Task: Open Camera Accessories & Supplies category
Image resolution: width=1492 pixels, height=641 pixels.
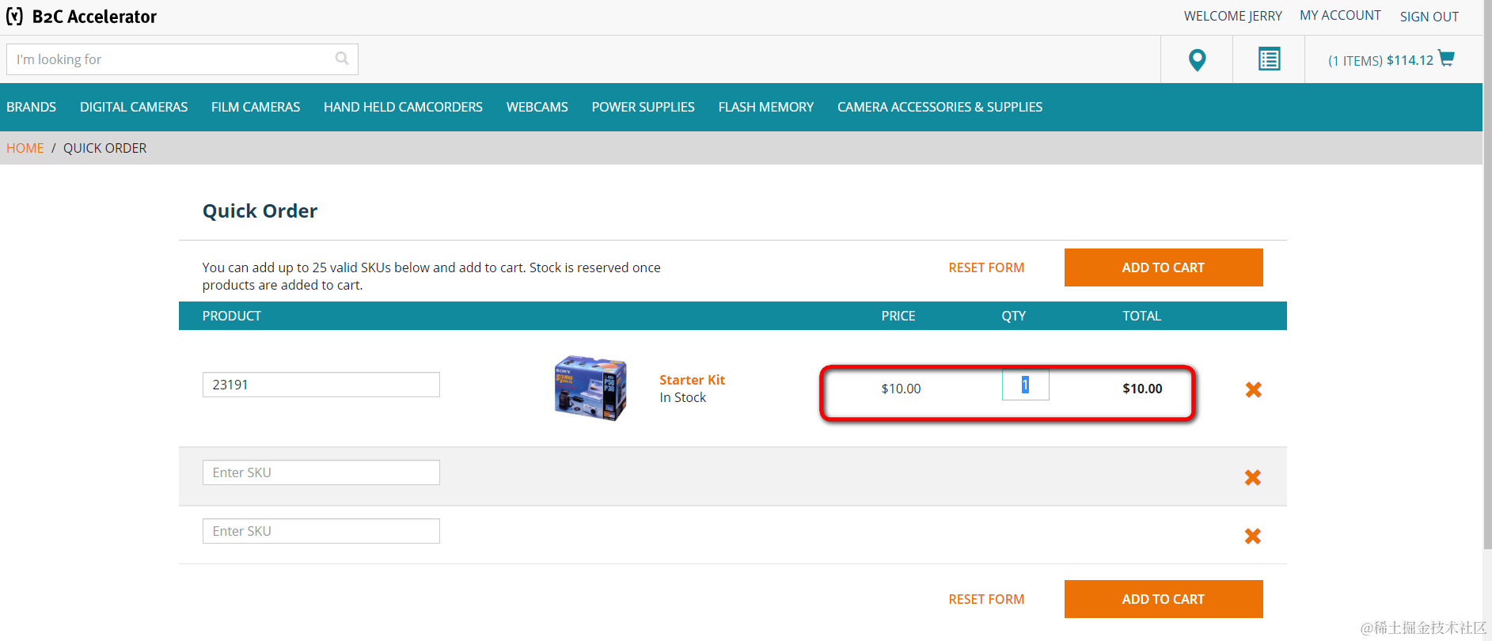Action: pos(940,107)
